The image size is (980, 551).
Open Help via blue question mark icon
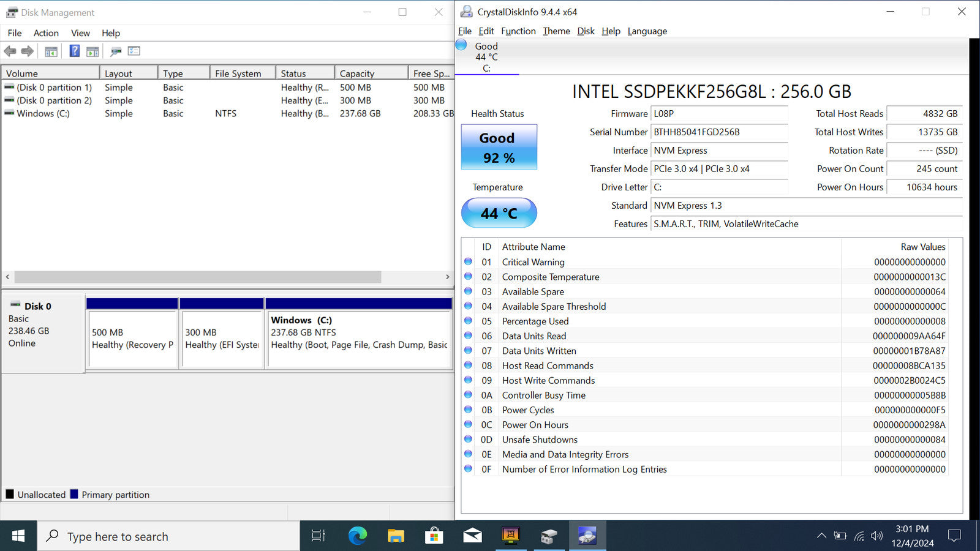[74, 51]
